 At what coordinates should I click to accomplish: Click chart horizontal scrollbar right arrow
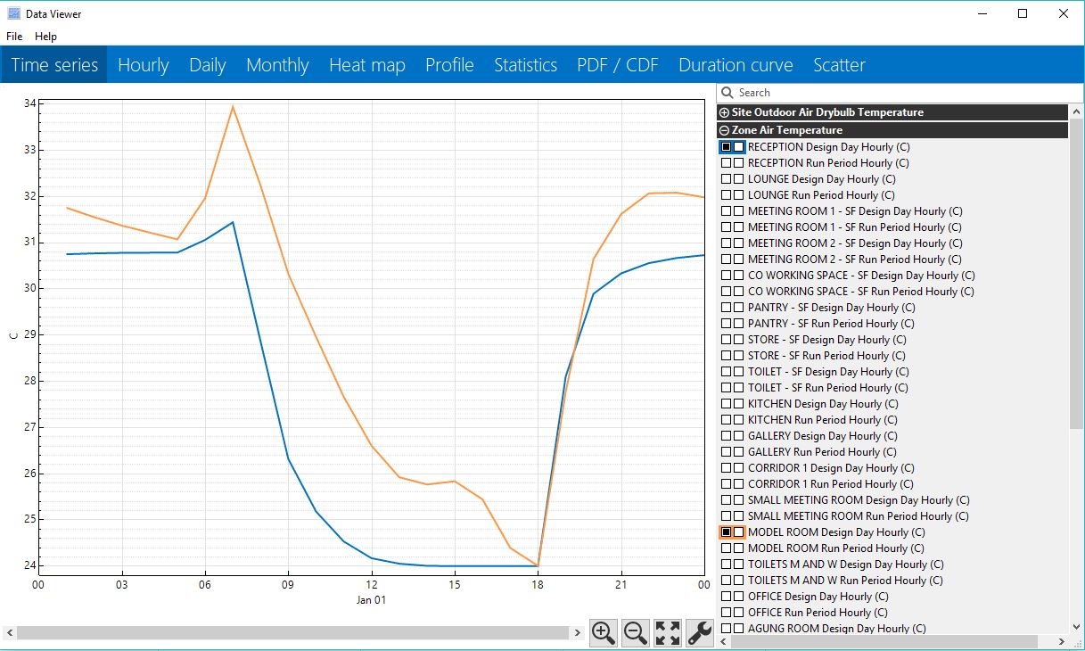(x=577, y=632)
